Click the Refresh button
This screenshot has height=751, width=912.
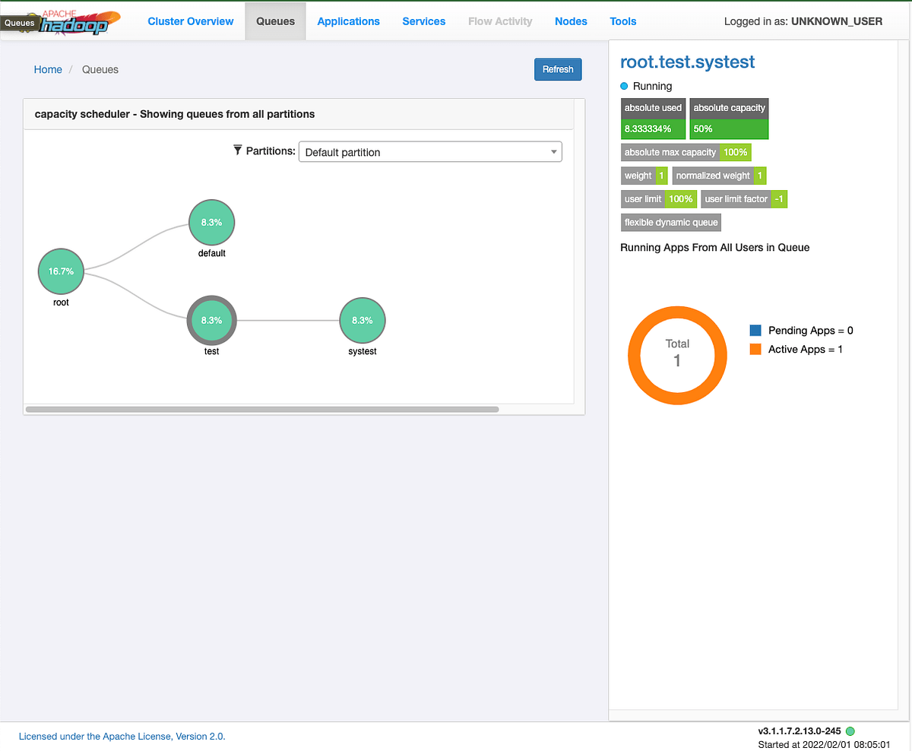tap(558, 69)
